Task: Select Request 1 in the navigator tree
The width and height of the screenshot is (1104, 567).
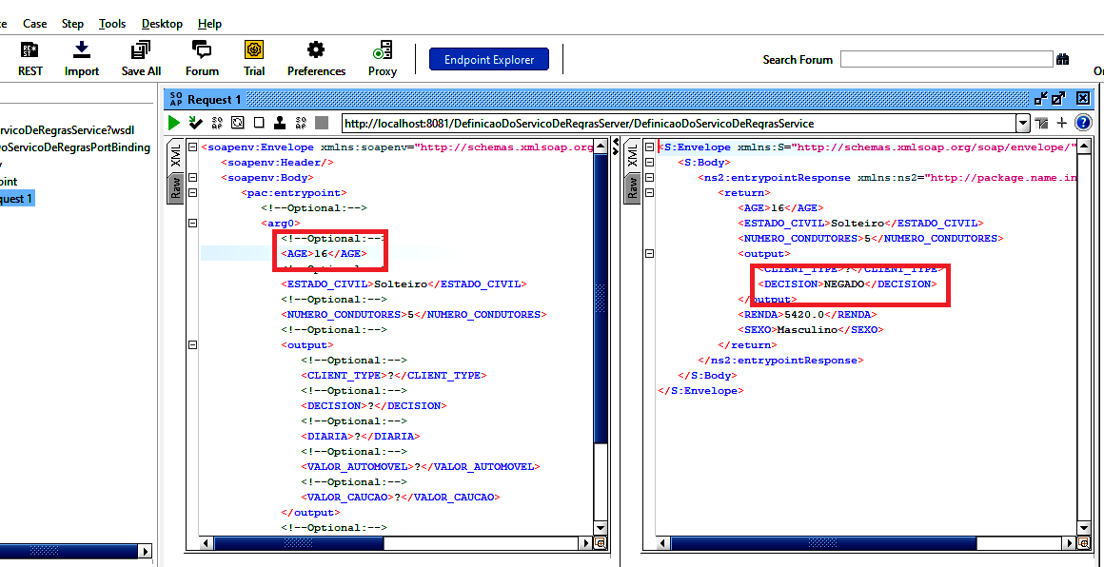Action: pyautogui.click(x=19, y=198)
